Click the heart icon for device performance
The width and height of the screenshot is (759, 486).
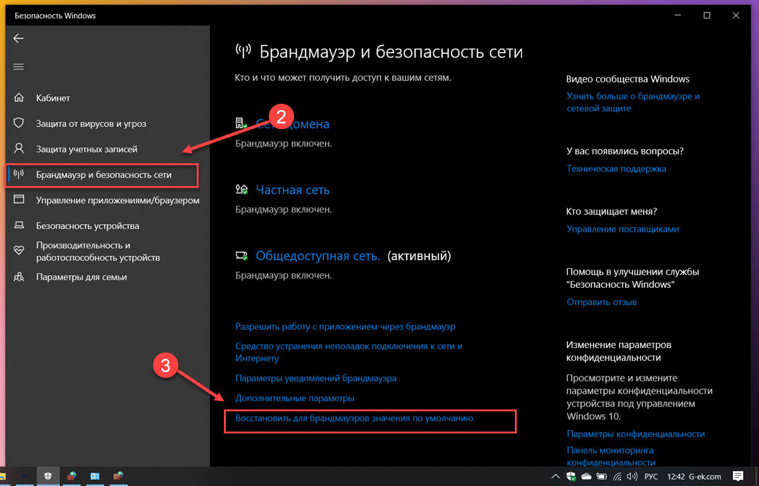tap(19, 251)
